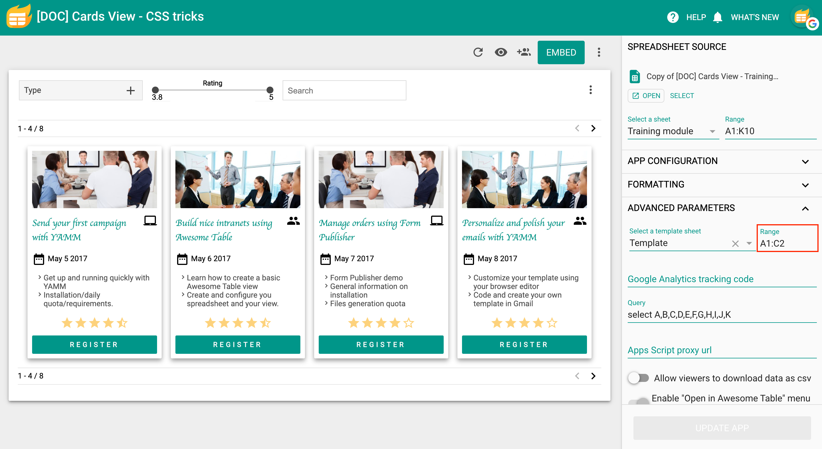Click people icon on Personalize and polish card
The image size is (822, 449).
point(580,220)
